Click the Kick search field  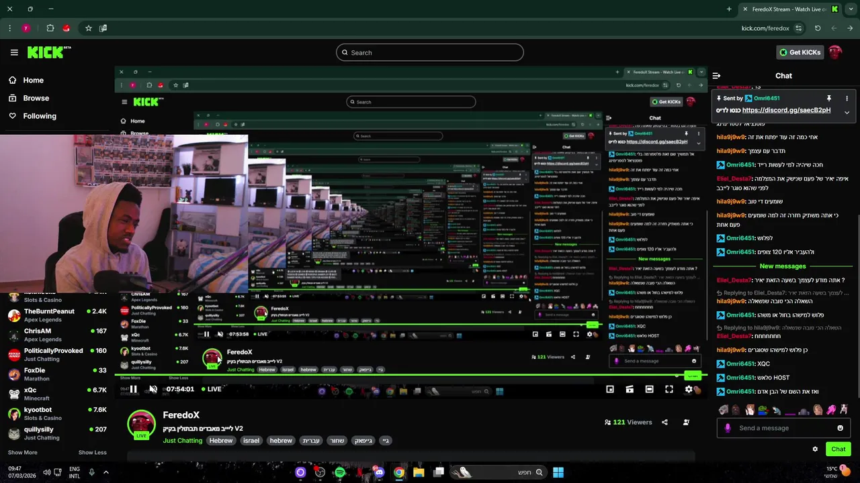pos(430,52)
